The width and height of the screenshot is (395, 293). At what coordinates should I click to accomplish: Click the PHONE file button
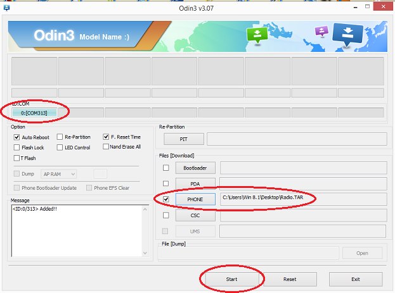(195, 199)
